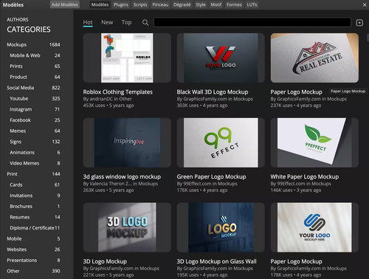Click the 3d glass window logo mockup title
Image resolution: width=369 pixels, height=279 pixels.
(122, 176)
